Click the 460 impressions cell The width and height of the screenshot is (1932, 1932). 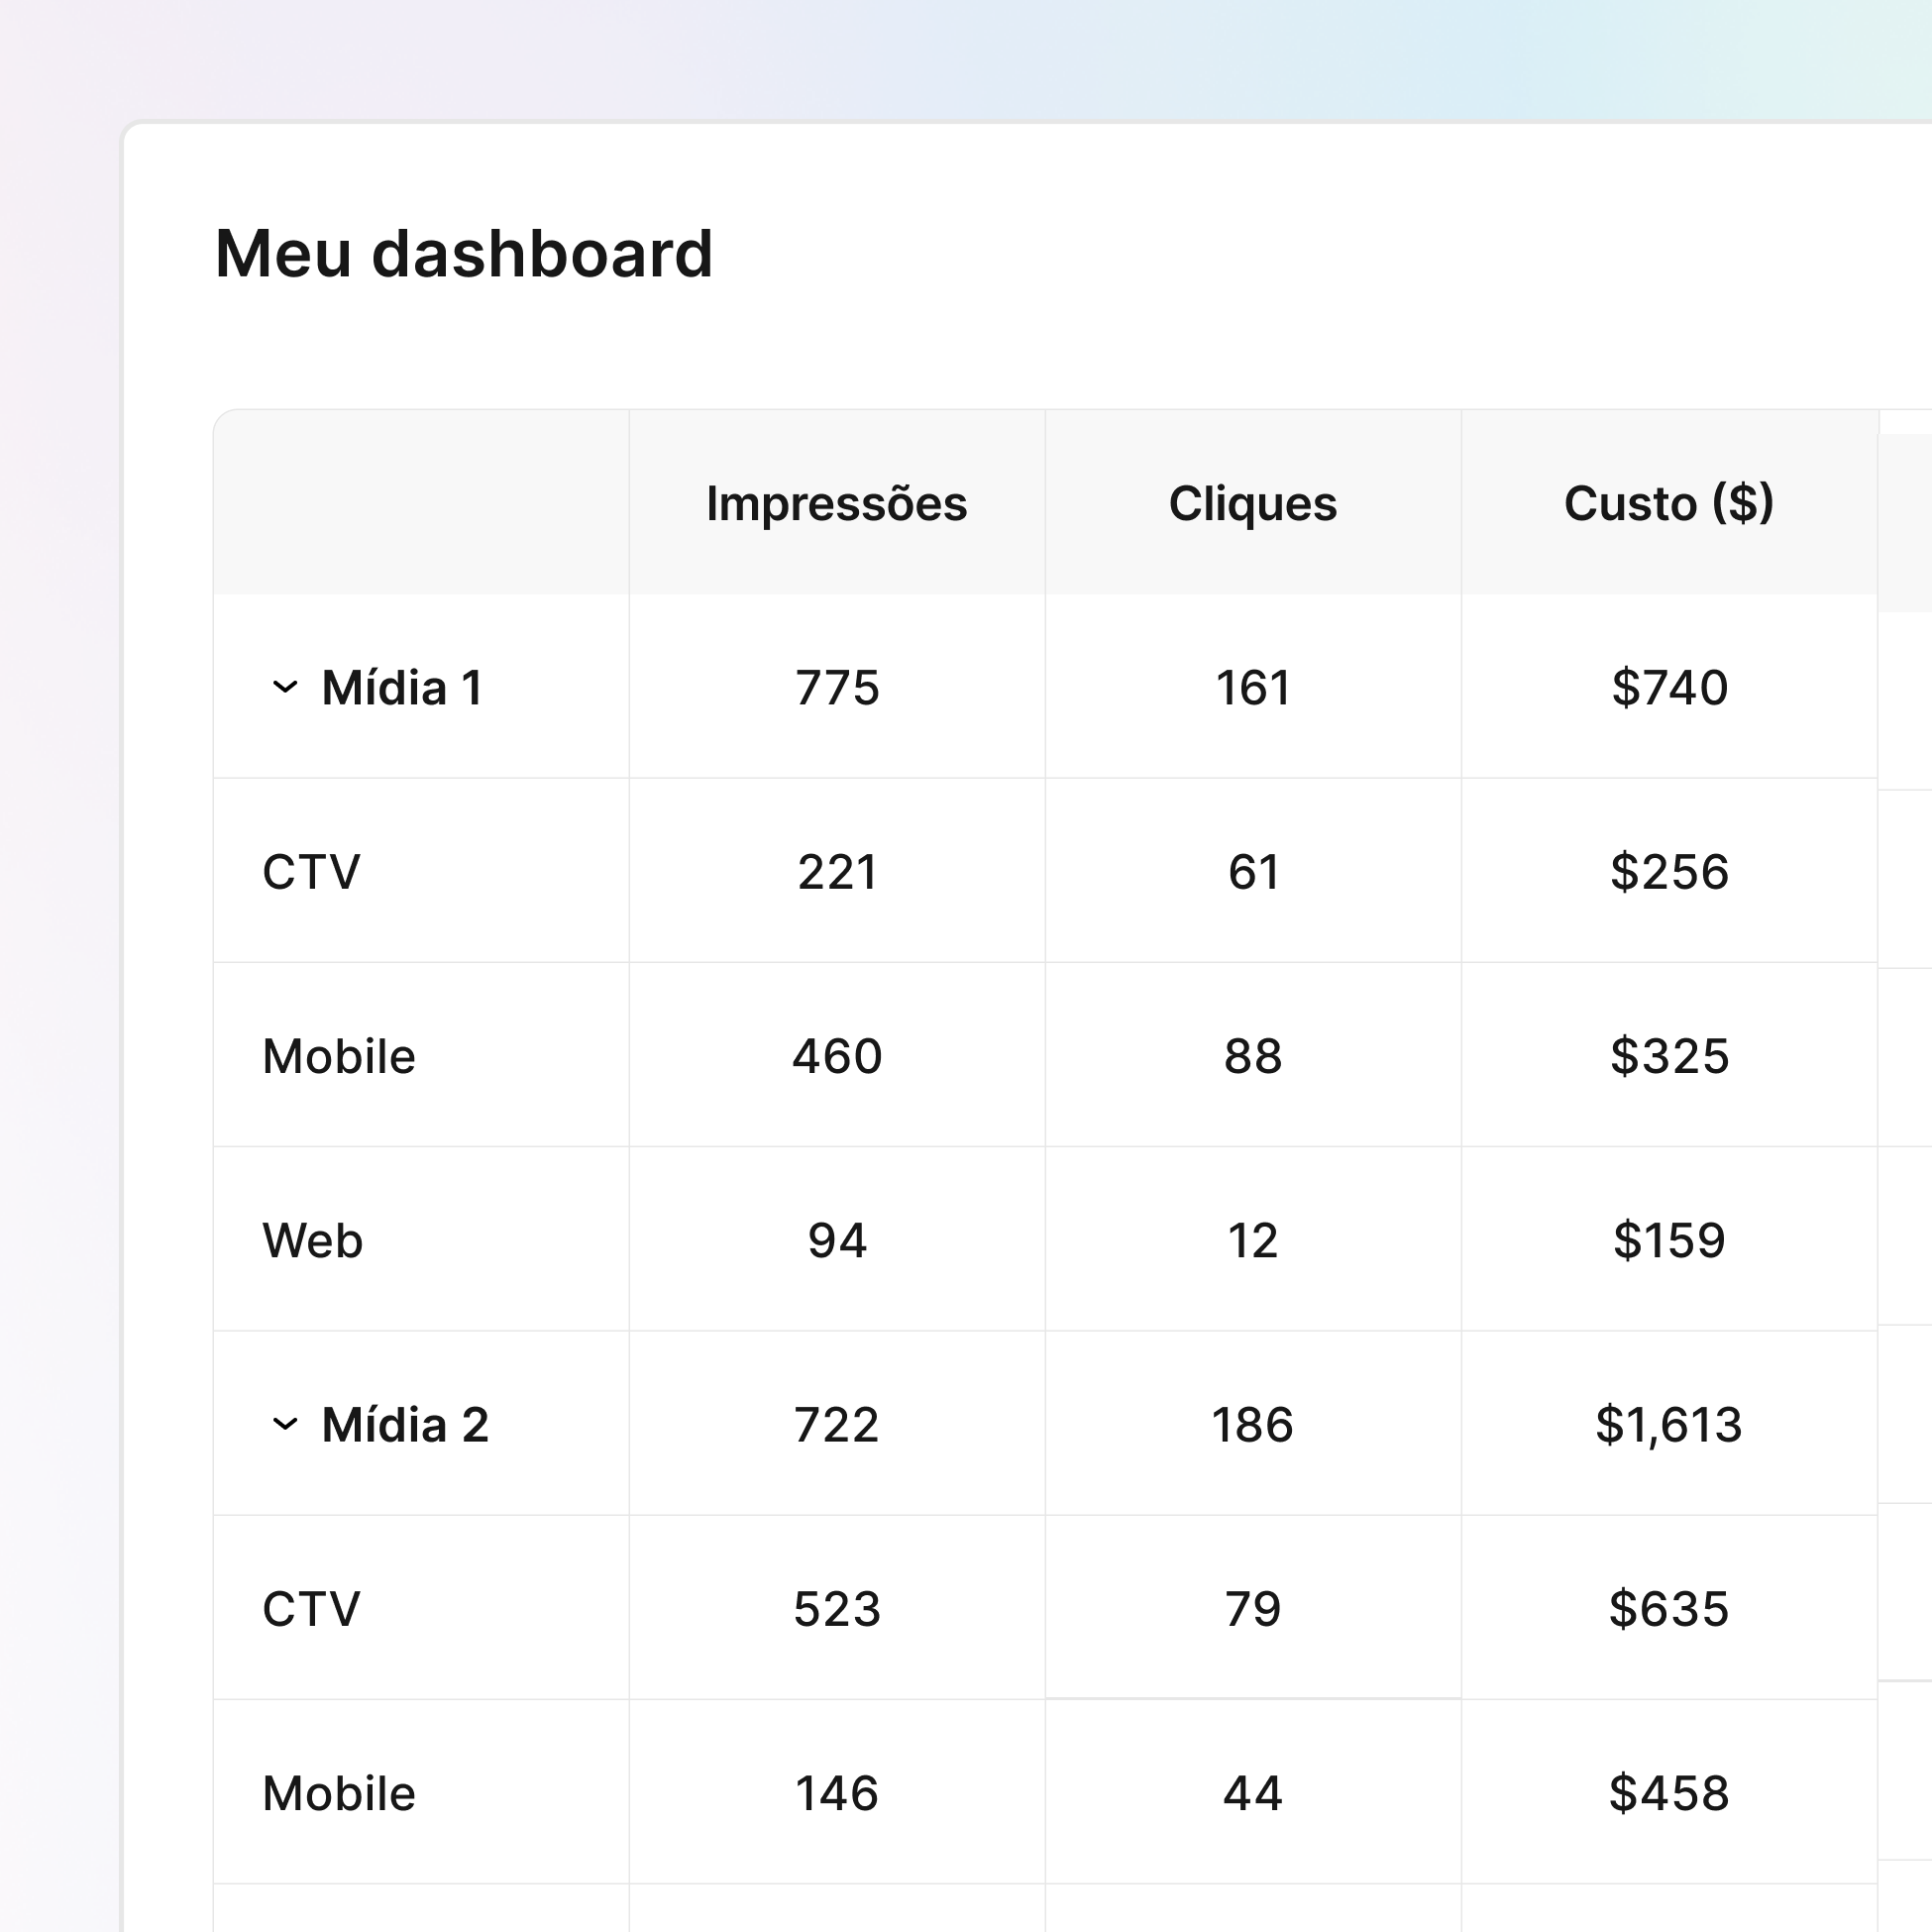837,1057
